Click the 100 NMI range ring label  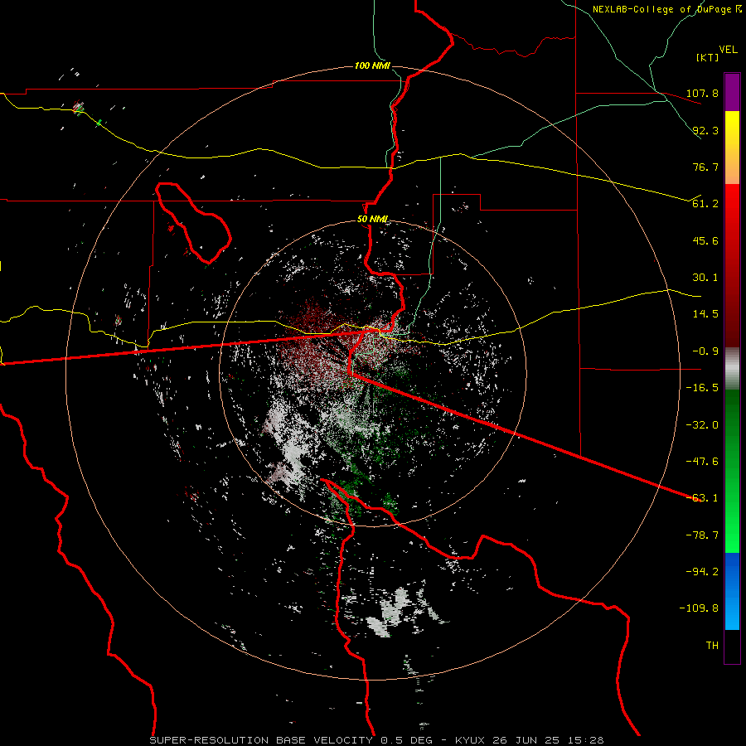click(372, 65)
